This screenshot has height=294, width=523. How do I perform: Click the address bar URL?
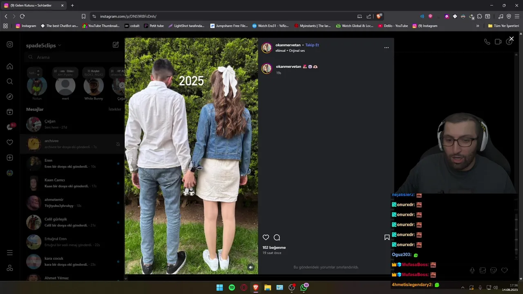click(x=128, y=16)
